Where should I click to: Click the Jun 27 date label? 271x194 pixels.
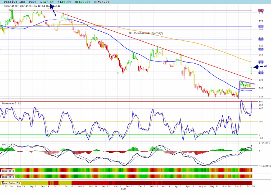click(238, 186)
